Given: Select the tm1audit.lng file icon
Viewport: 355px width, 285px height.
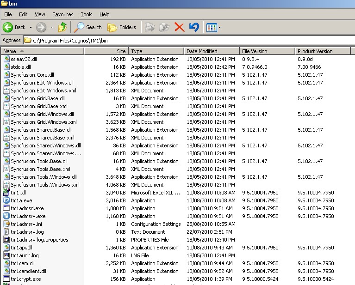Looking at the screenshot, I should (6, 255).
